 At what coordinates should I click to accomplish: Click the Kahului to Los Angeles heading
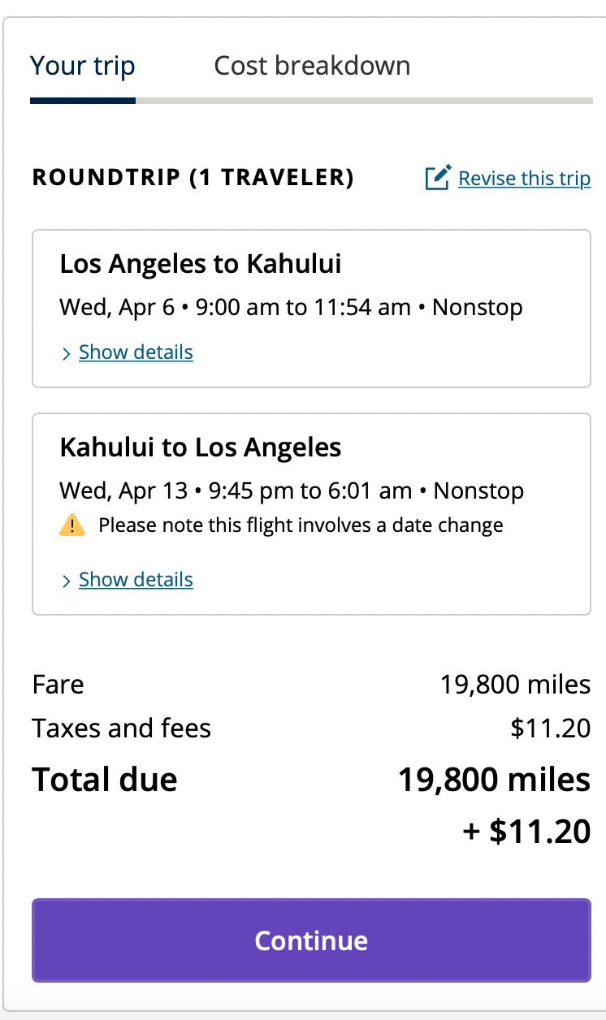click(x=201, y=447)
